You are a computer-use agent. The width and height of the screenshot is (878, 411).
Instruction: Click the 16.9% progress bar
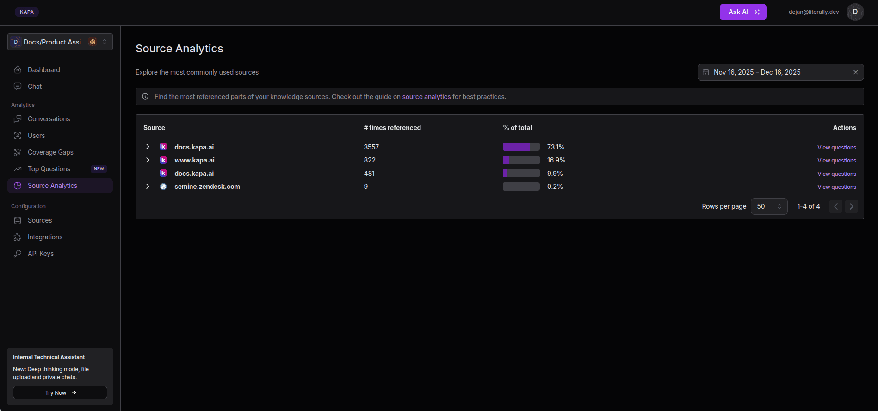(x=521, y=160)
